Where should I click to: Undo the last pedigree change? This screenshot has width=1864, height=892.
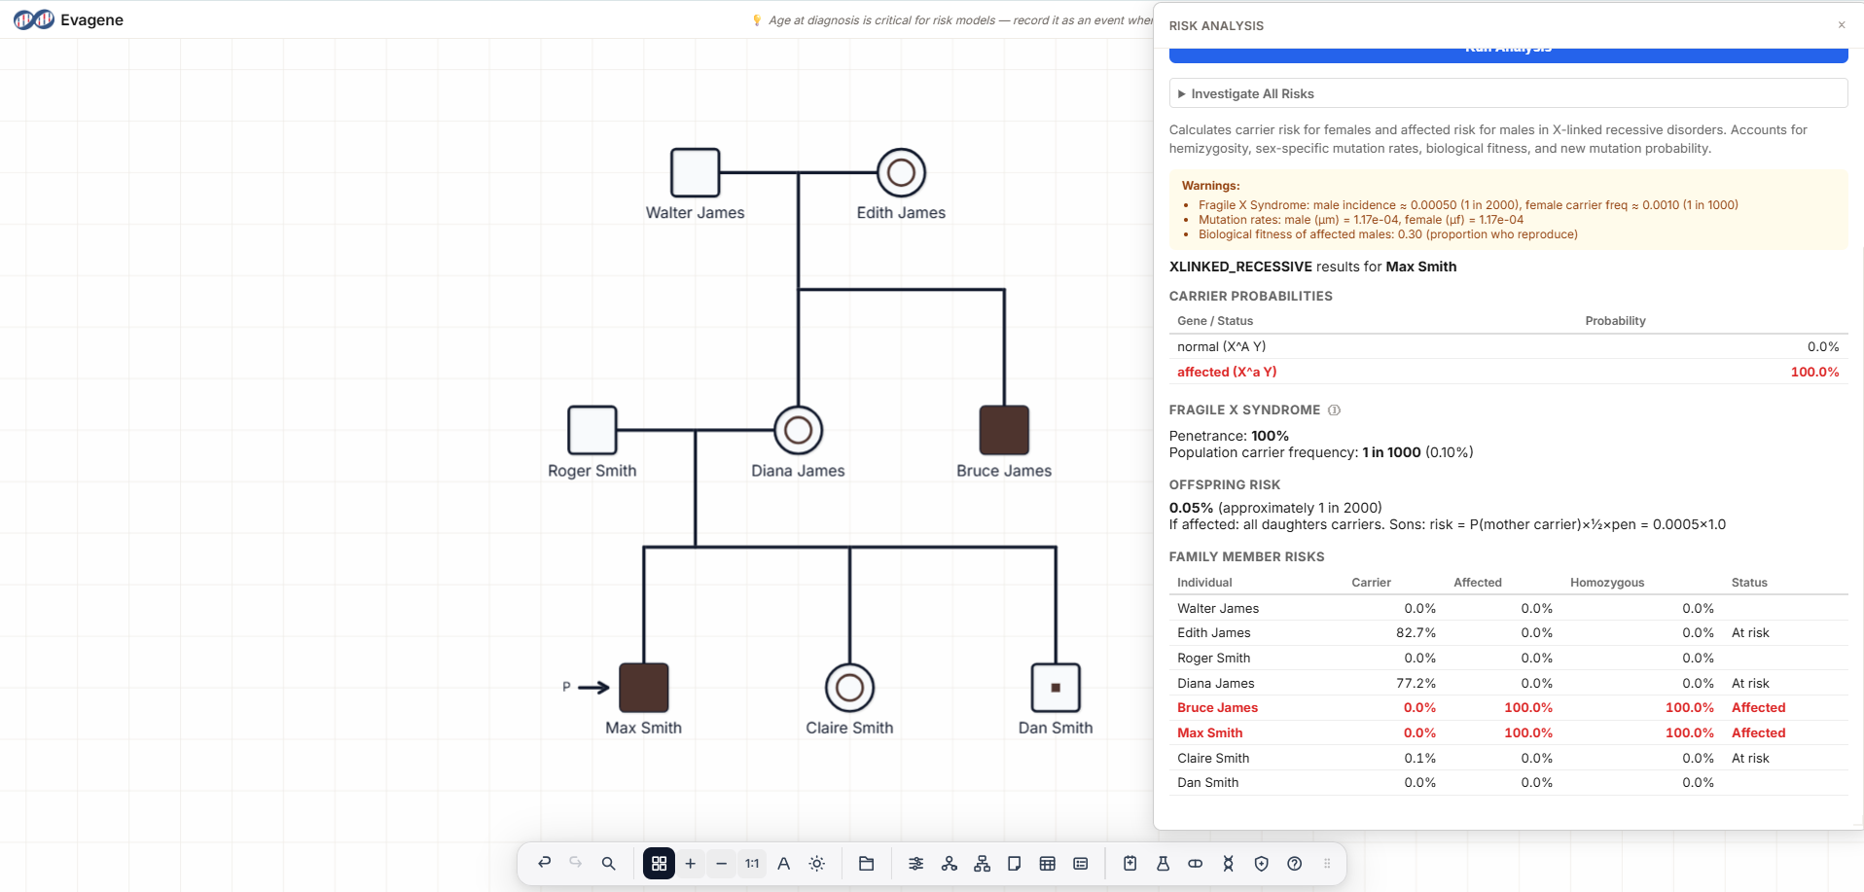pyautogui.click(x=545, y=863)
